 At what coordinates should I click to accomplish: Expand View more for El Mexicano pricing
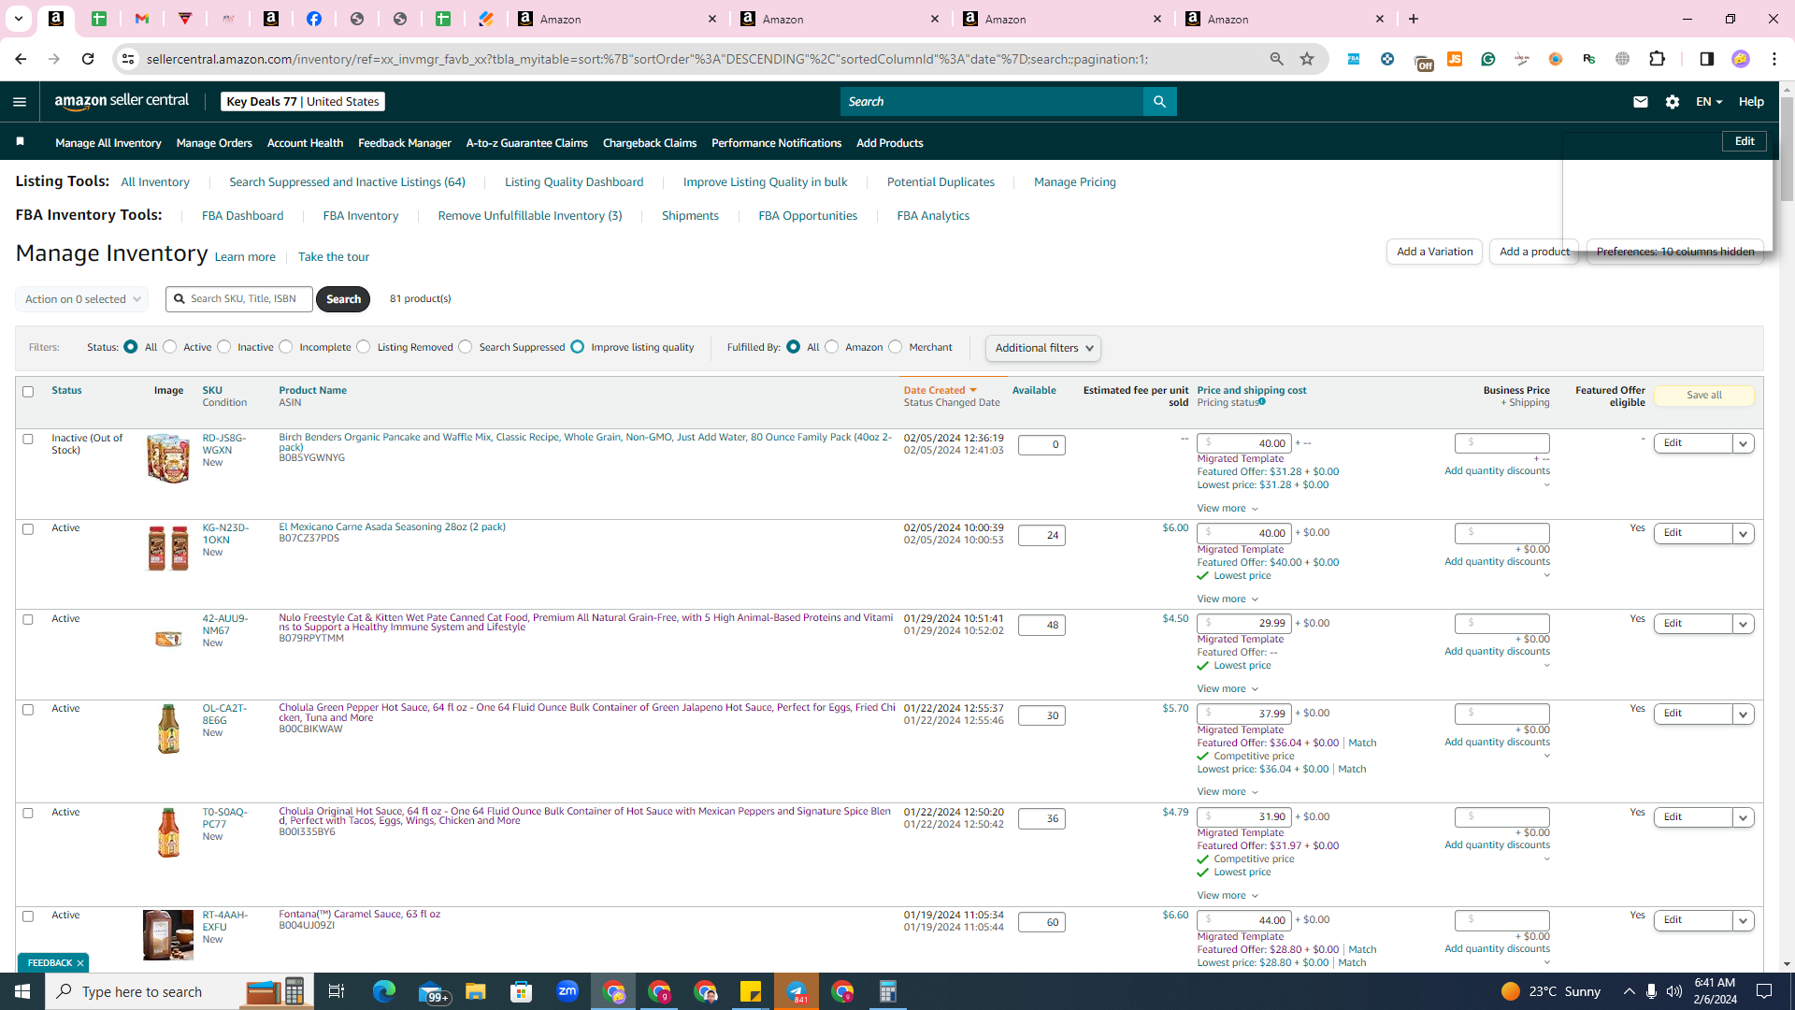[1228, 599]
